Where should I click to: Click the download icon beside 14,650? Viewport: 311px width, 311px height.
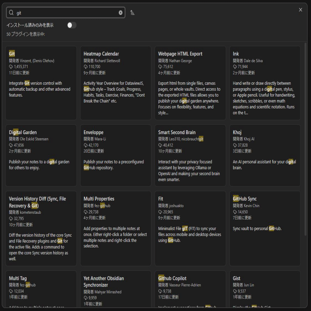tap(235, 212)
